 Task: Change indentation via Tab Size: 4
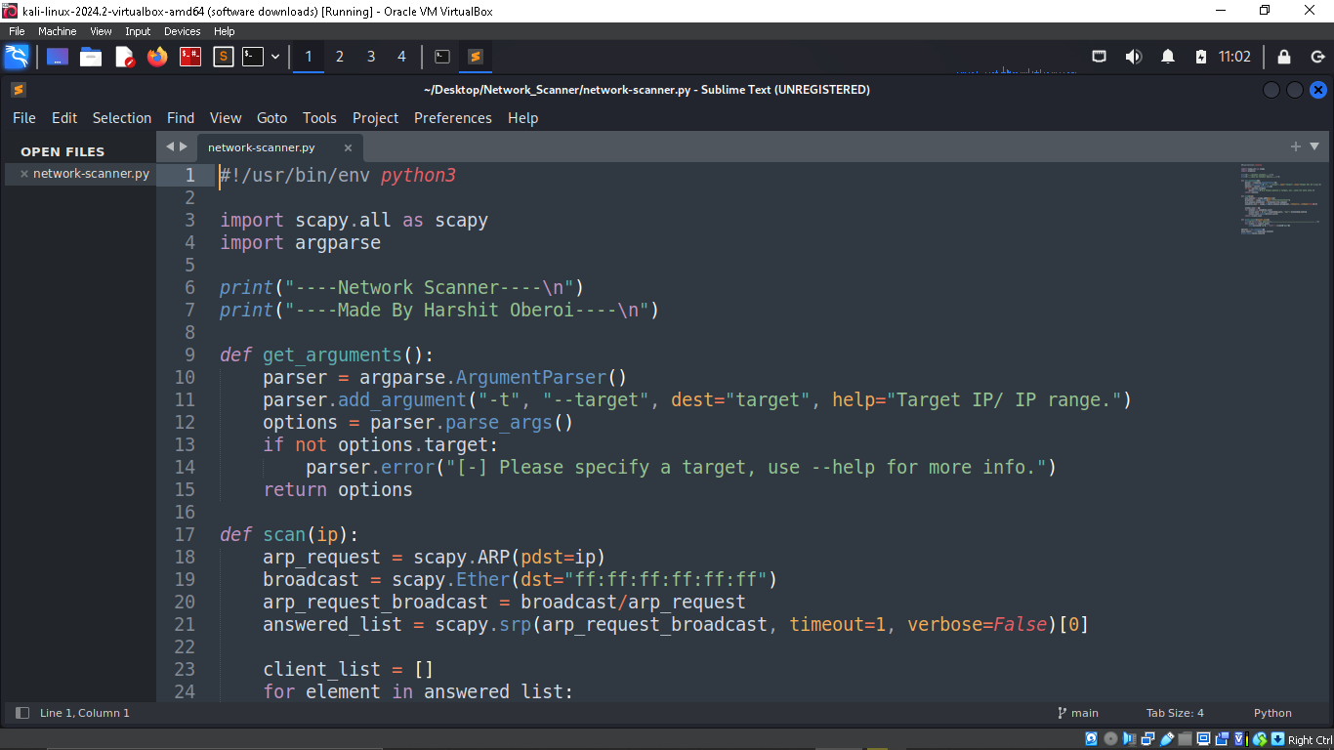pos(1175,713)
